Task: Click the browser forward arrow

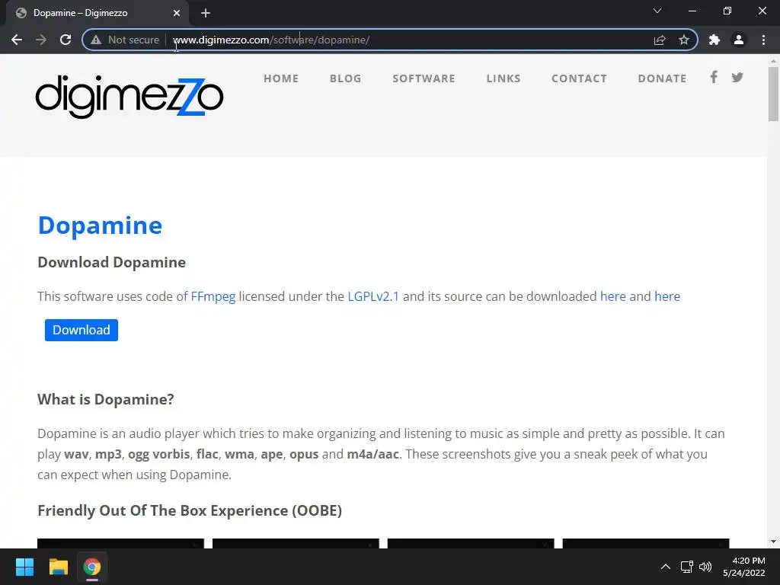Action: (x=41, y=40)
